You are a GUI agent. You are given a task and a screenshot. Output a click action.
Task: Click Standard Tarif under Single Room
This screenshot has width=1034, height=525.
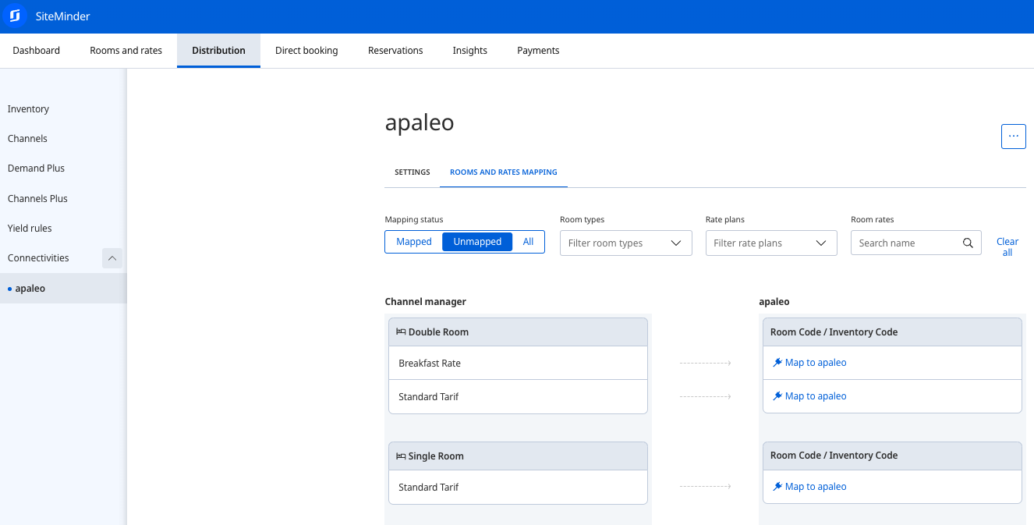pos(518,488)
